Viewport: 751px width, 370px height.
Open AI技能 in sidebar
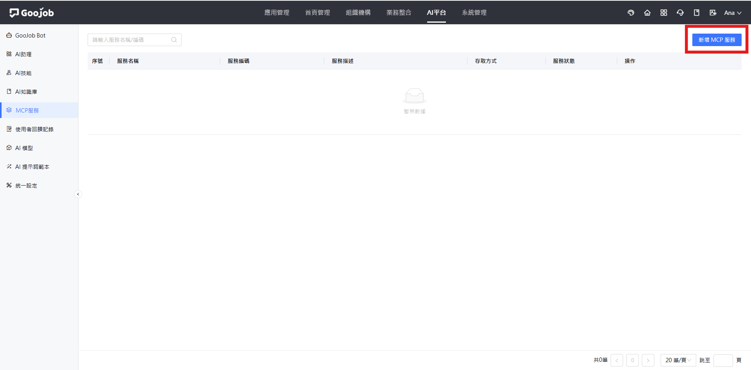(x=39, y=73)
